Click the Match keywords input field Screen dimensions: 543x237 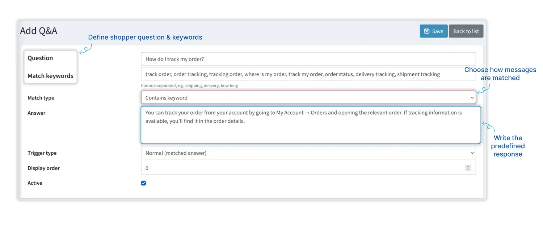tap(308, 74)
